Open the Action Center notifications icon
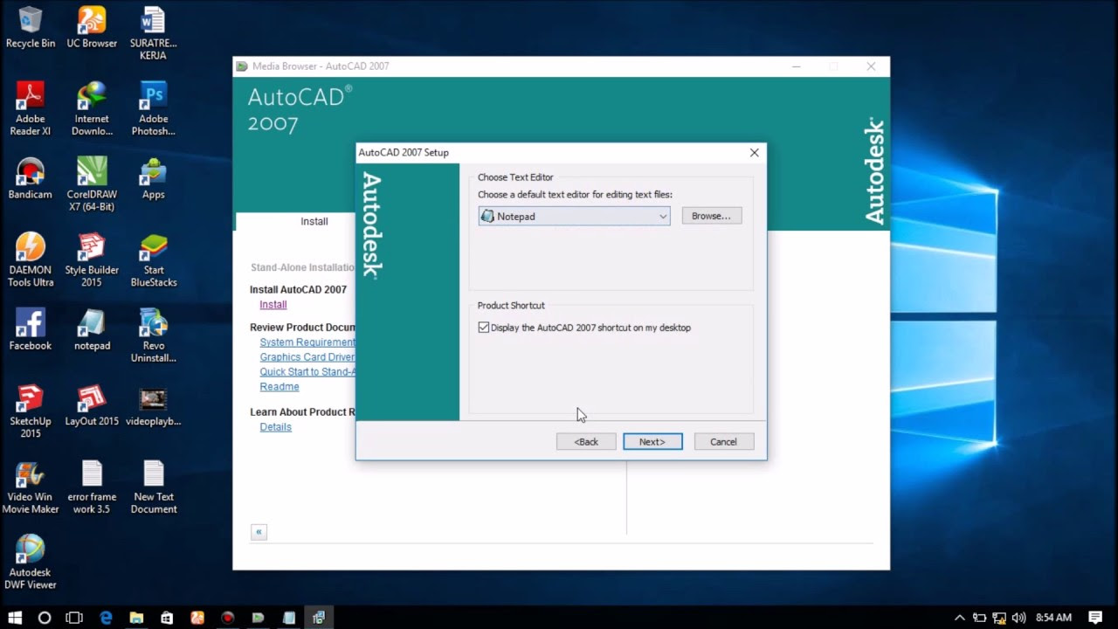This screenshot has height=629, width=1118. click(1095, 618)
